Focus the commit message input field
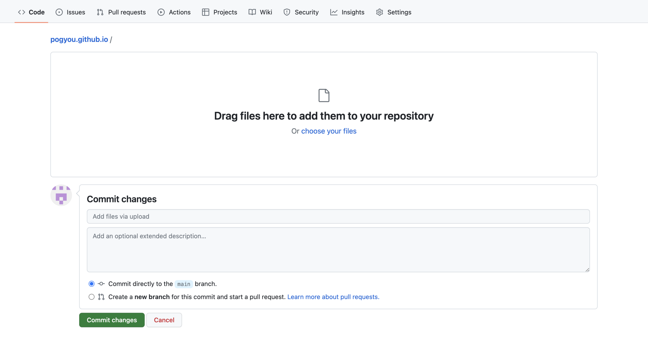The width and height of the screenshot is (648, 345). pyautogui.click(x=338, y=216)
